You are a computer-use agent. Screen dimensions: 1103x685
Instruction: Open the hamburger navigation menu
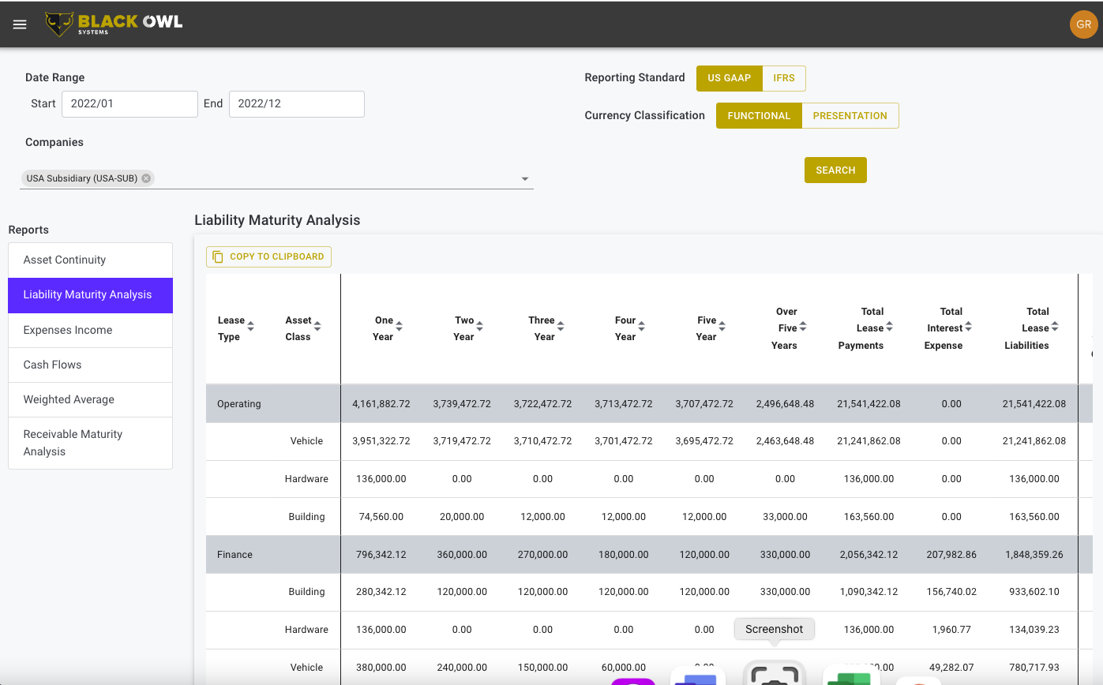pyautogui.click(x=20, y=24)
